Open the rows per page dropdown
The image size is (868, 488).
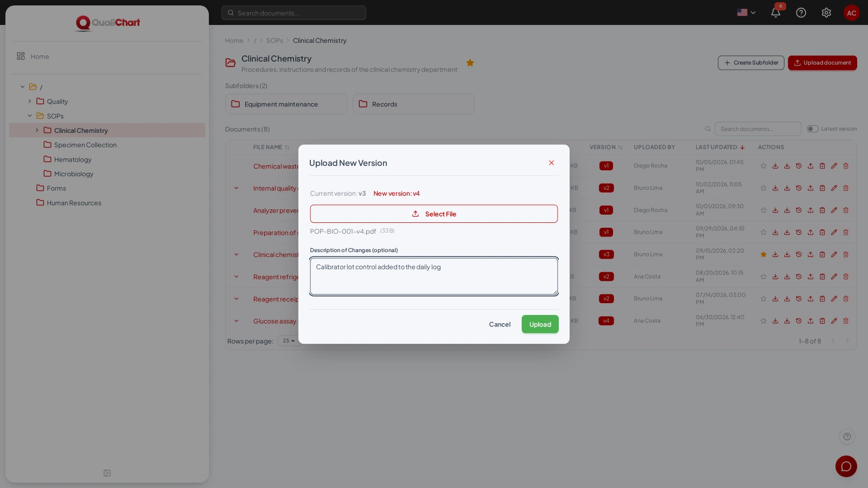(x=288, y=341)
